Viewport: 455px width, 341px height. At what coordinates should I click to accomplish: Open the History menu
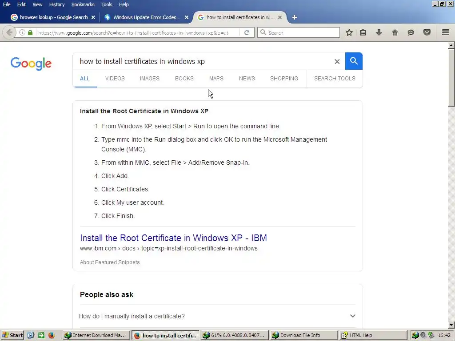click(57, 4)
